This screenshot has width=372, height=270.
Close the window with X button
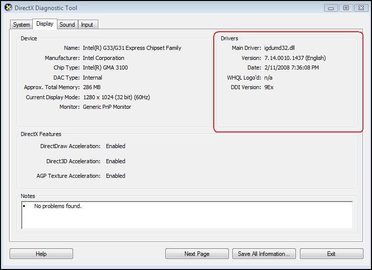[x=361, y=8]
